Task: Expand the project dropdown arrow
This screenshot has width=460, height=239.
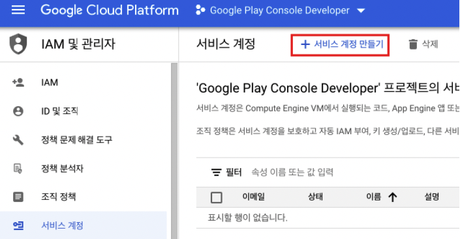Action: coord(361,11)
